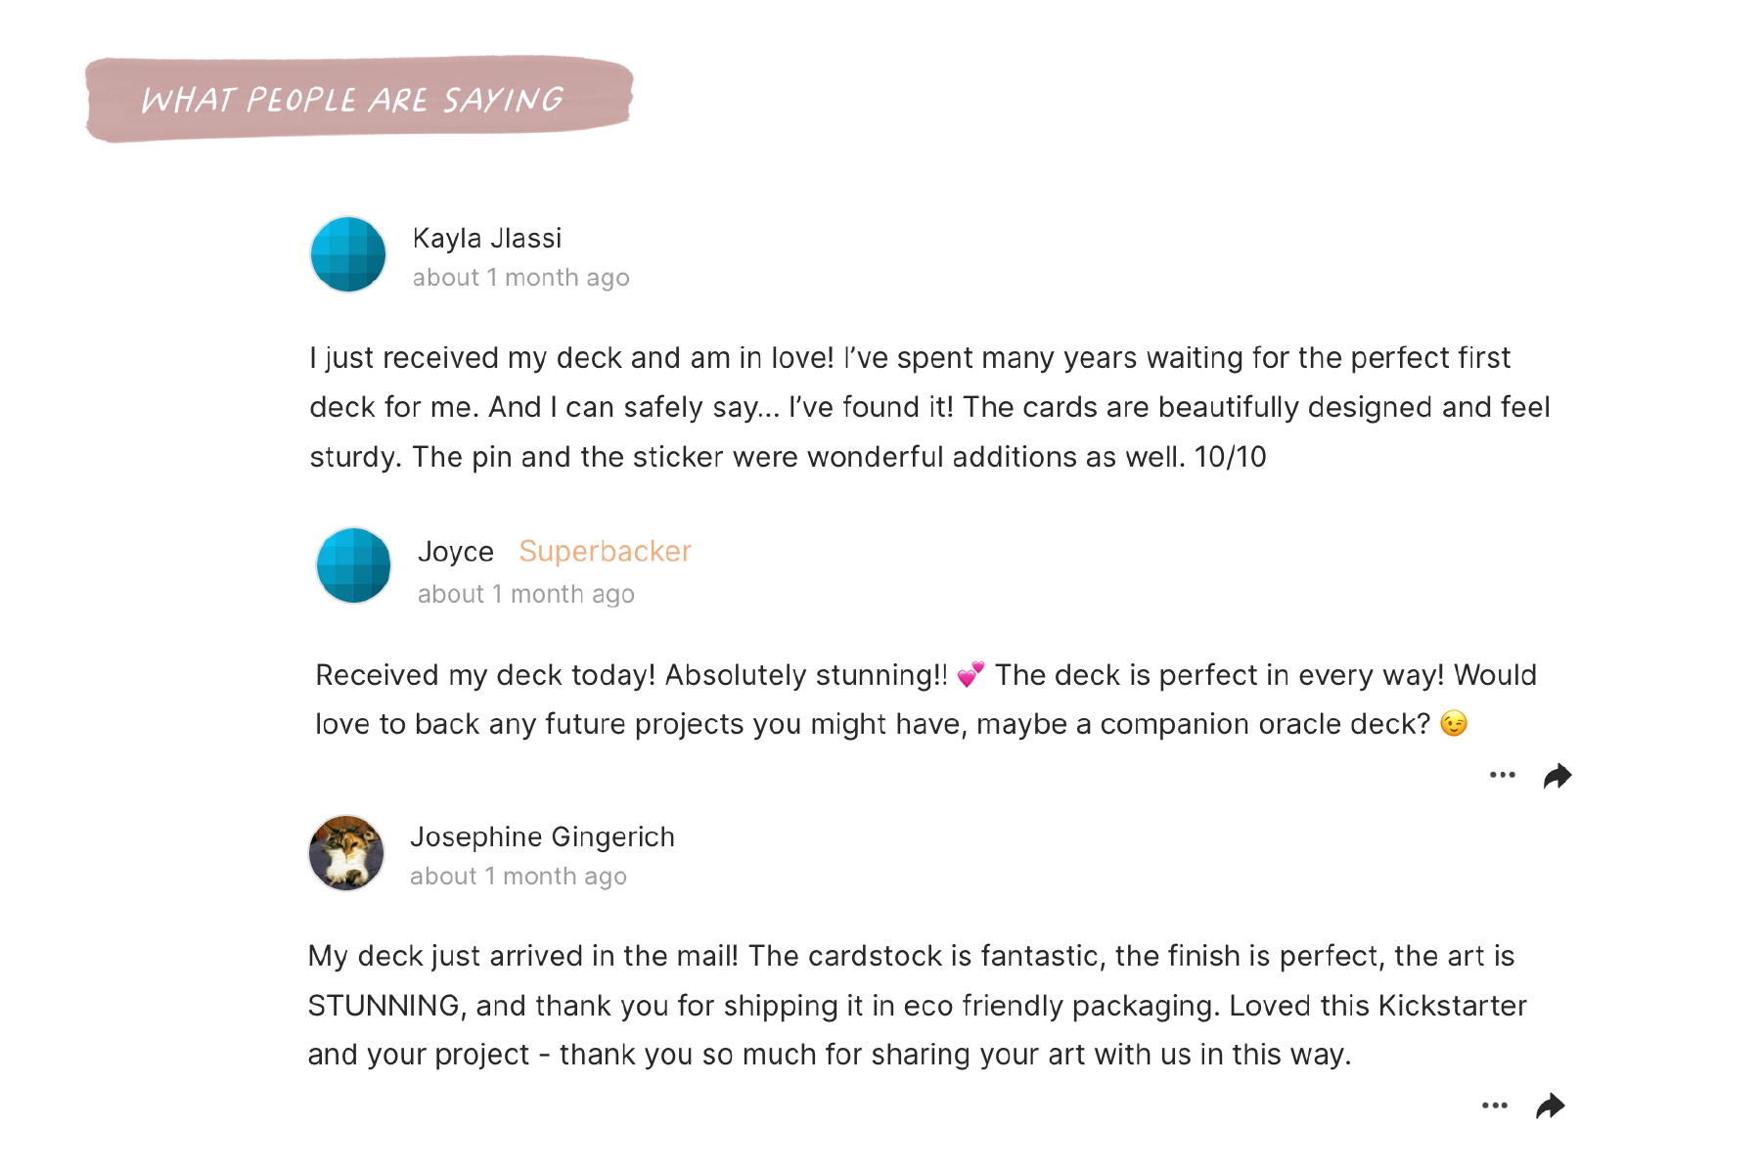Click Kayla Jlassi's review text
Viewport: 1761px width, 1174px height.
click(x=929, y=407)
